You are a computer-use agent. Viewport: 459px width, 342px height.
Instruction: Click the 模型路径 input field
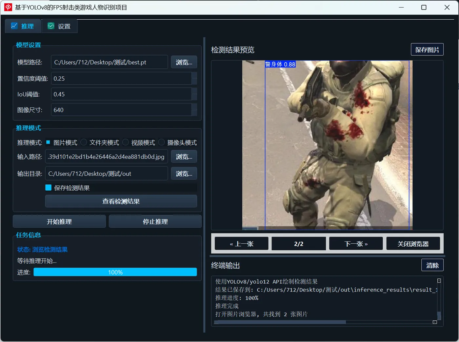(x=110, y=62)
